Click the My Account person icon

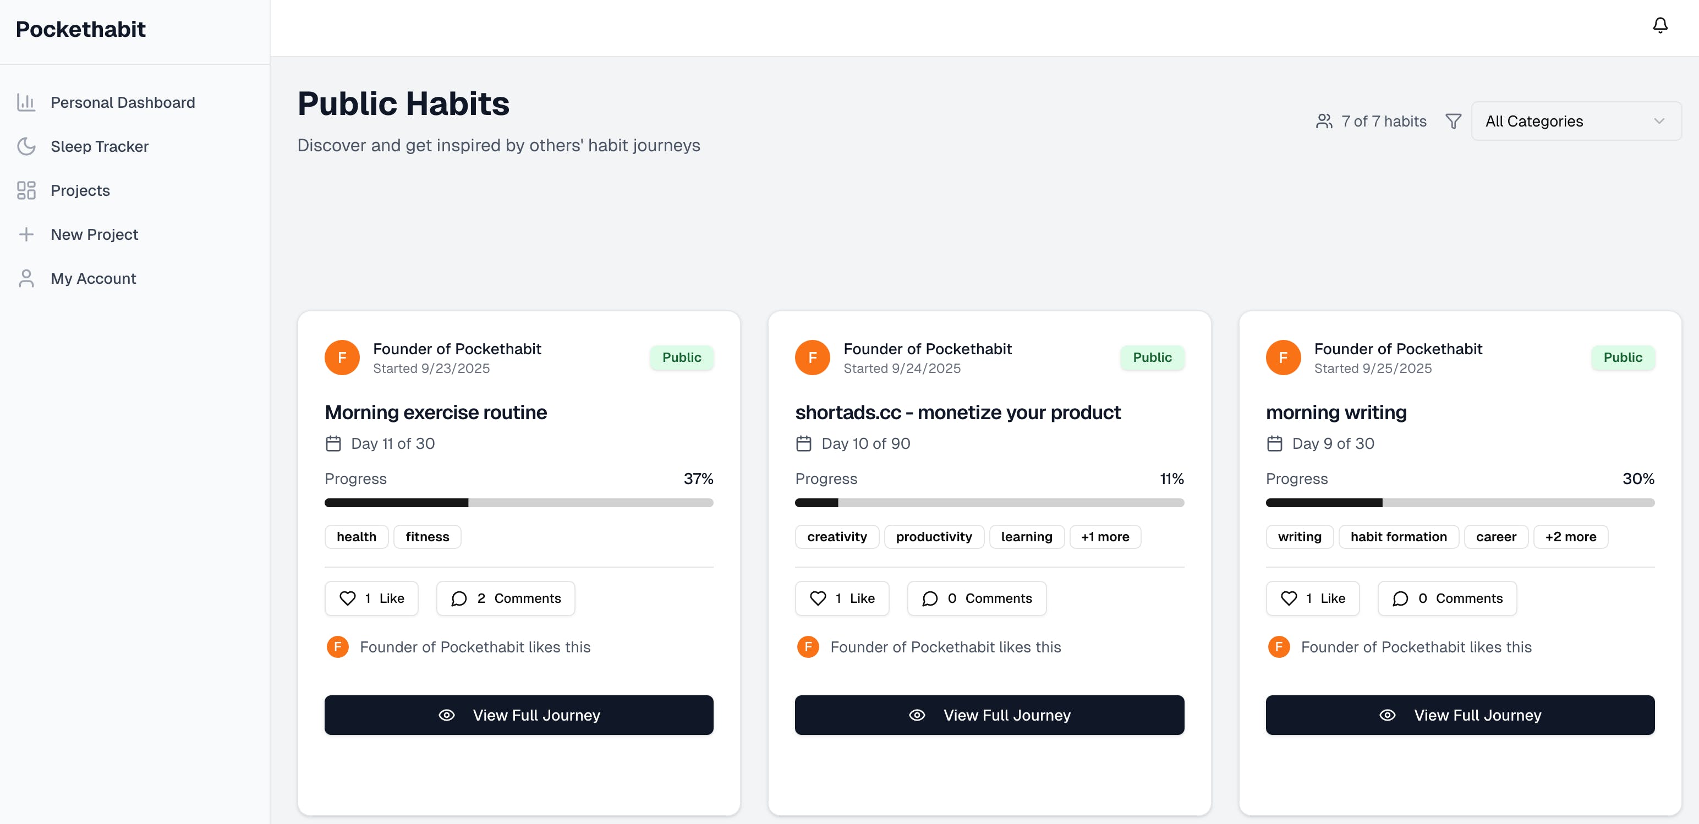pos(26,278)
